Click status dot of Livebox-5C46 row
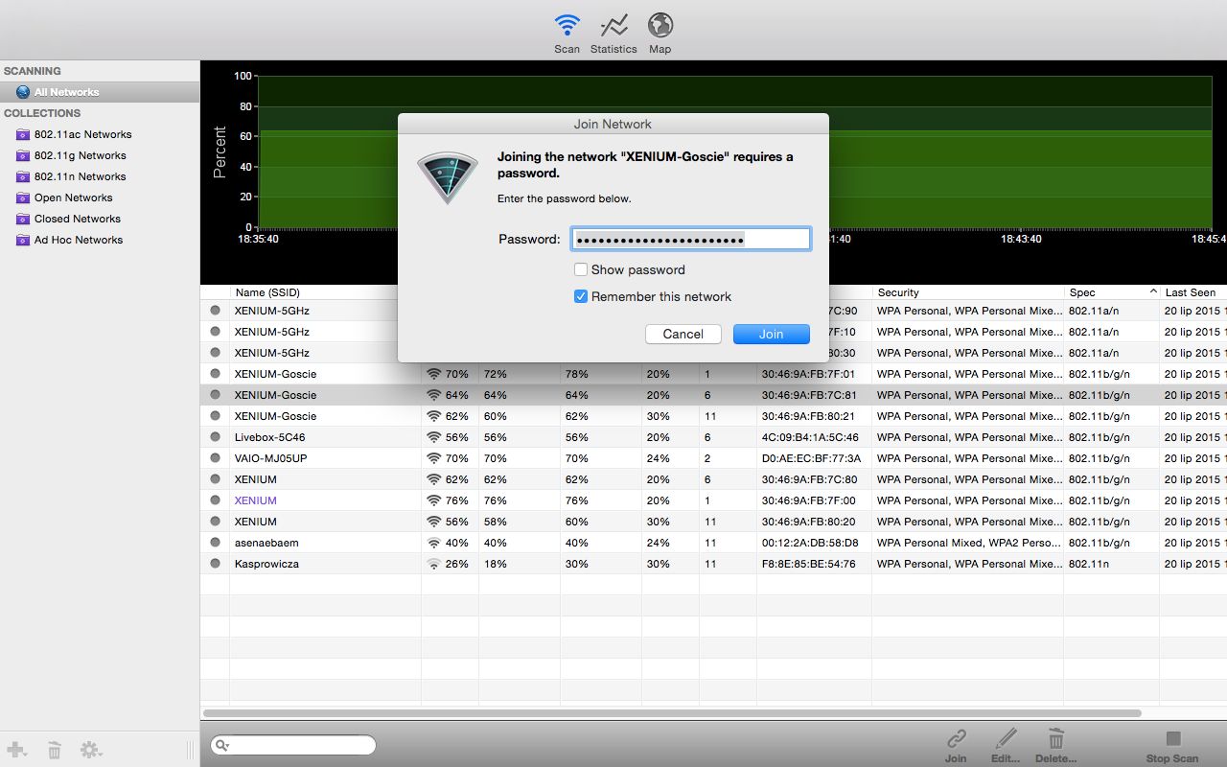The image size is (1227, 767). pyautogui.click(x=215, y=437)
